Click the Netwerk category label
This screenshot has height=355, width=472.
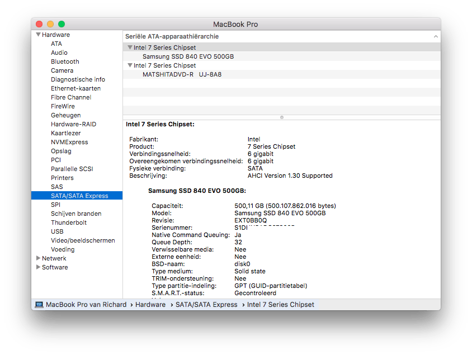(54, 258)
